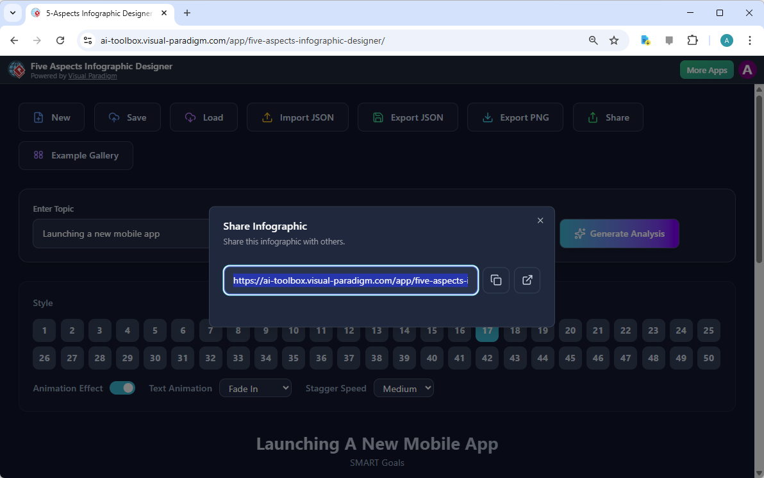Select the share URL input field

coord(351,280)
